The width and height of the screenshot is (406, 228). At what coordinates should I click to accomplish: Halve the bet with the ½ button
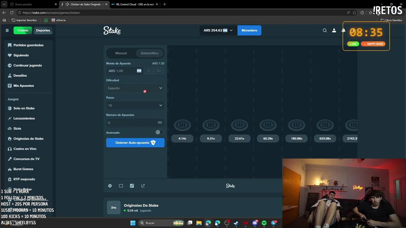click(148, 71)
